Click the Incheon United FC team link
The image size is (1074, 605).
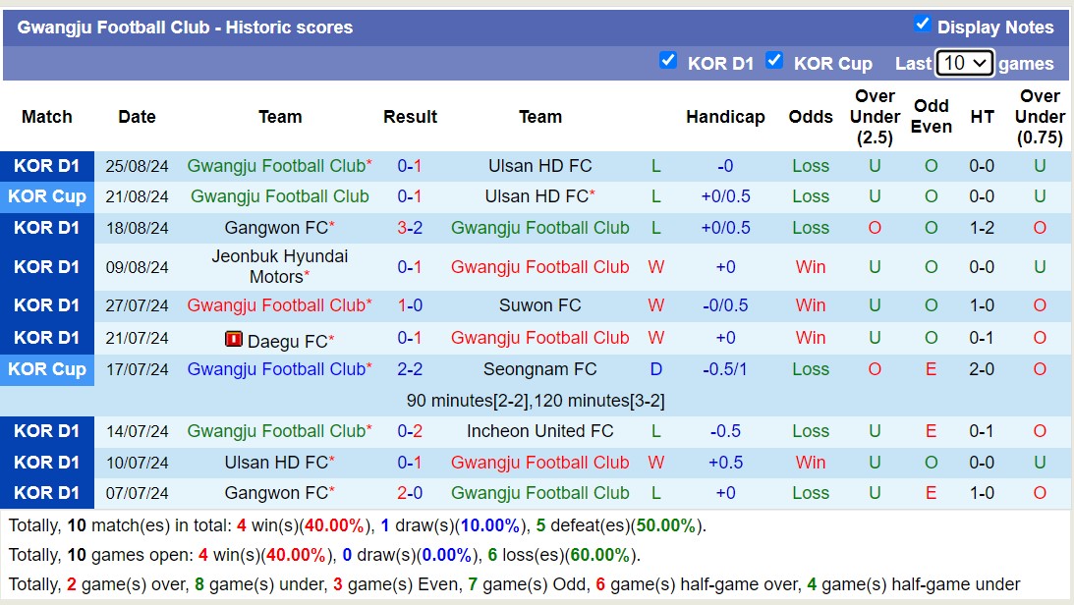pyautogui.click(x=539, y=431)
